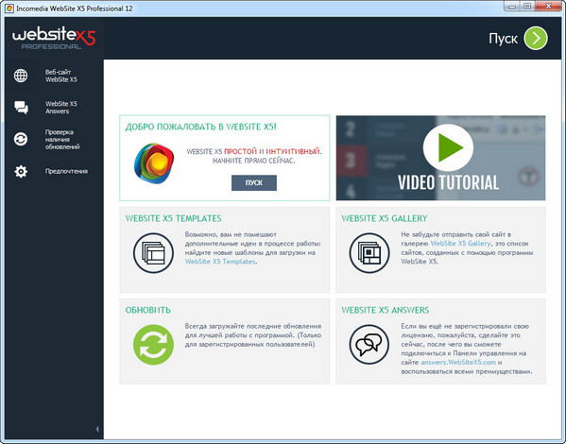Click the WEBSITE X5 GALLERY heading

[x=384, y=218]
